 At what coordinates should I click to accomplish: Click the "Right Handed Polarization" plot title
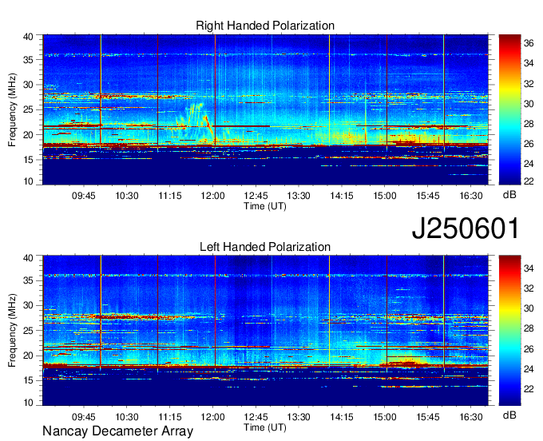coord(265,26)
